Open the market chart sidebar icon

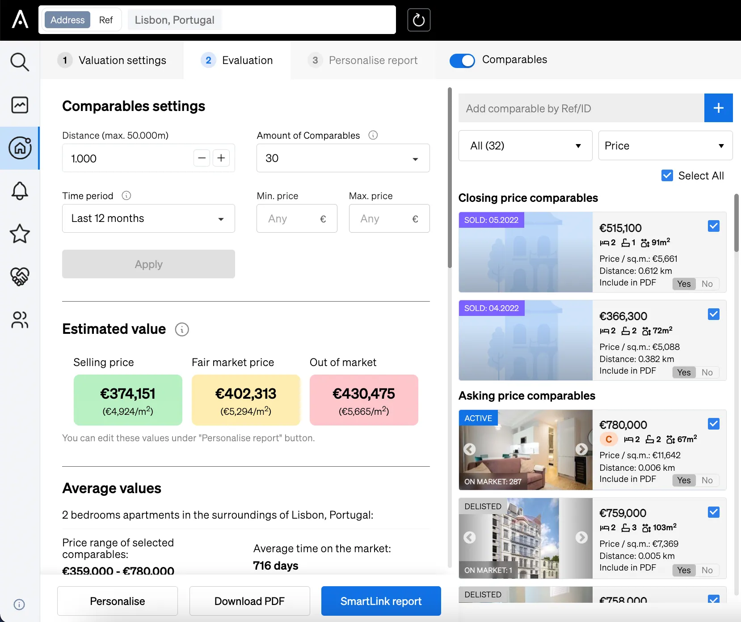[x=20, y=105]
